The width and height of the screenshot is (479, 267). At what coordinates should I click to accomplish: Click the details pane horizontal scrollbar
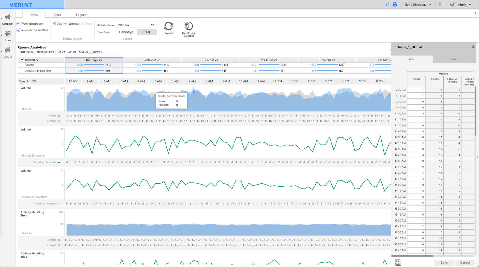412,256
